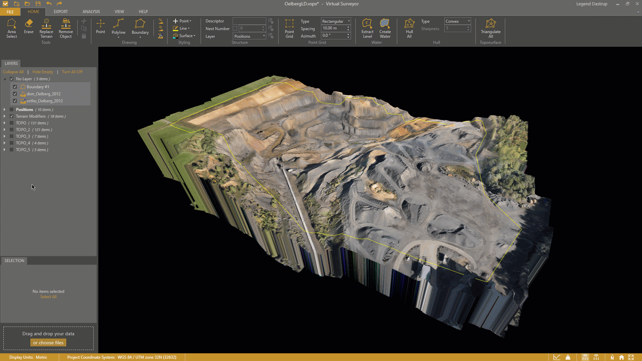Enable the Terrain Modifiers layer checkbox
The width and height of the screenshot is (642, 361).
pyautogui.click(x=11, y=116)
